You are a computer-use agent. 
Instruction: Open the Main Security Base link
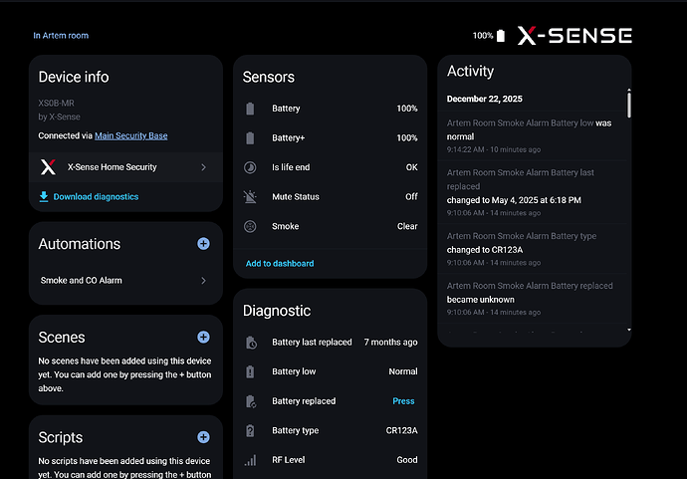tap(130, 135)
